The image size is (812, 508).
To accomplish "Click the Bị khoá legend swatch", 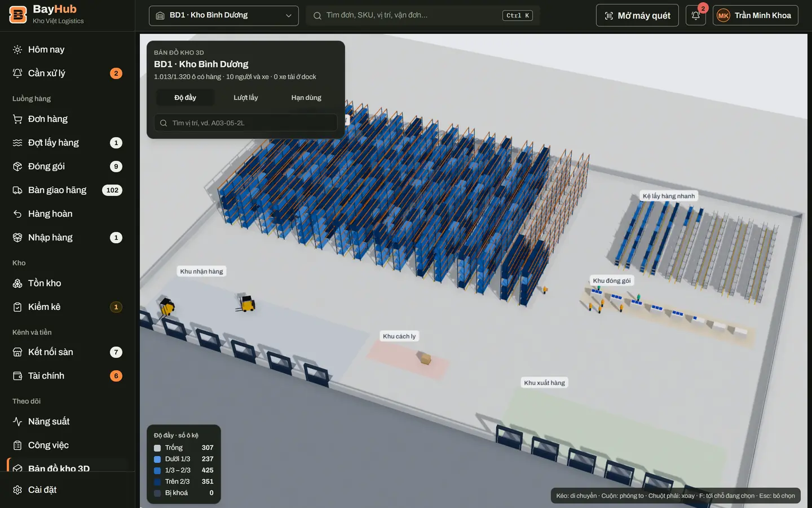I will coord(157,493).
